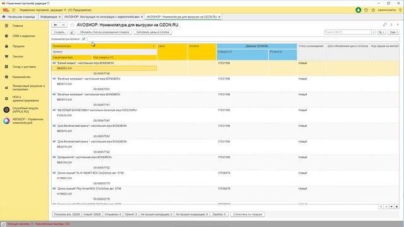
Task: Click the calls icon in the bottom status bar
Action: tap(3, 224)
